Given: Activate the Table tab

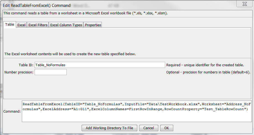Looking at the screenshot, I should click(x=10, y=25).
